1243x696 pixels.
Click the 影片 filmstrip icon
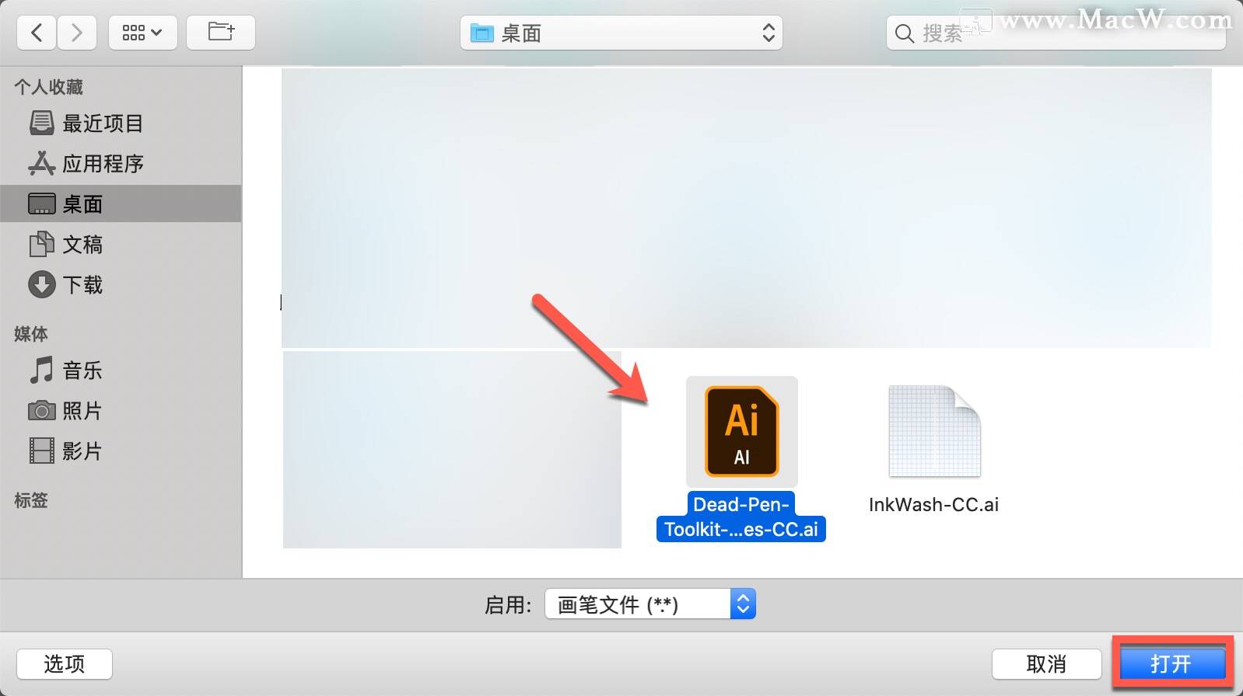(x=42, y=451)
